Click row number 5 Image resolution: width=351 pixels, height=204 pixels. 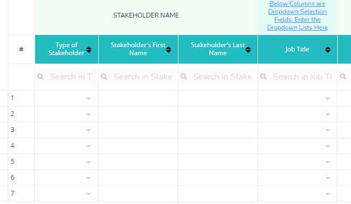click(x=12, y=162)
